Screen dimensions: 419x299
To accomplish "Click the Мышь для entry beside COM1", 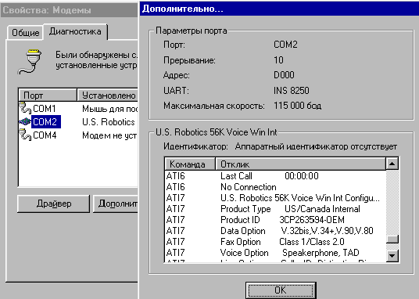I will pos(109,109).
